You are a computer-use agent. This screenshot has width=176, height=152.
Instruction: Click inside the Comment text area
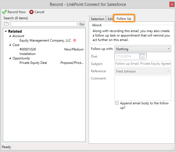tap(143, 88)
